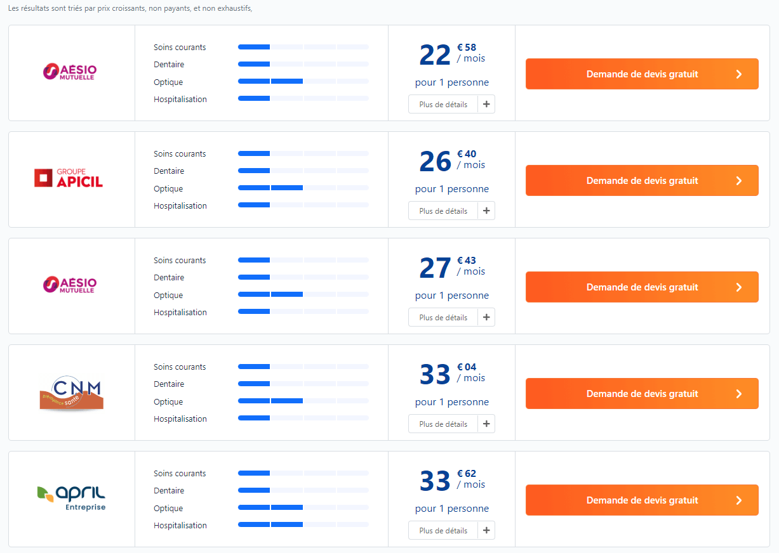Request a free quote from Groupe APICIL
Image resolution: width=779 pixels, height=553 pixels.
point(642,181)
